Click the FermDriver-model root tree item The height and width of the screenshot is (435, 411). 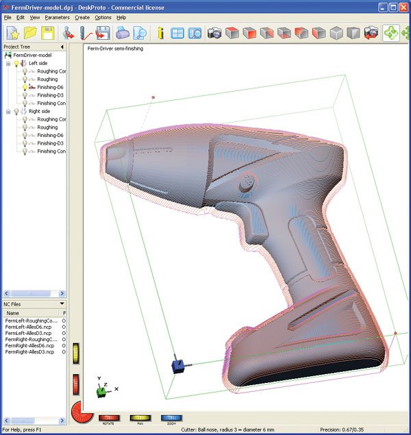pyautogui.click(x=32, y=55)
